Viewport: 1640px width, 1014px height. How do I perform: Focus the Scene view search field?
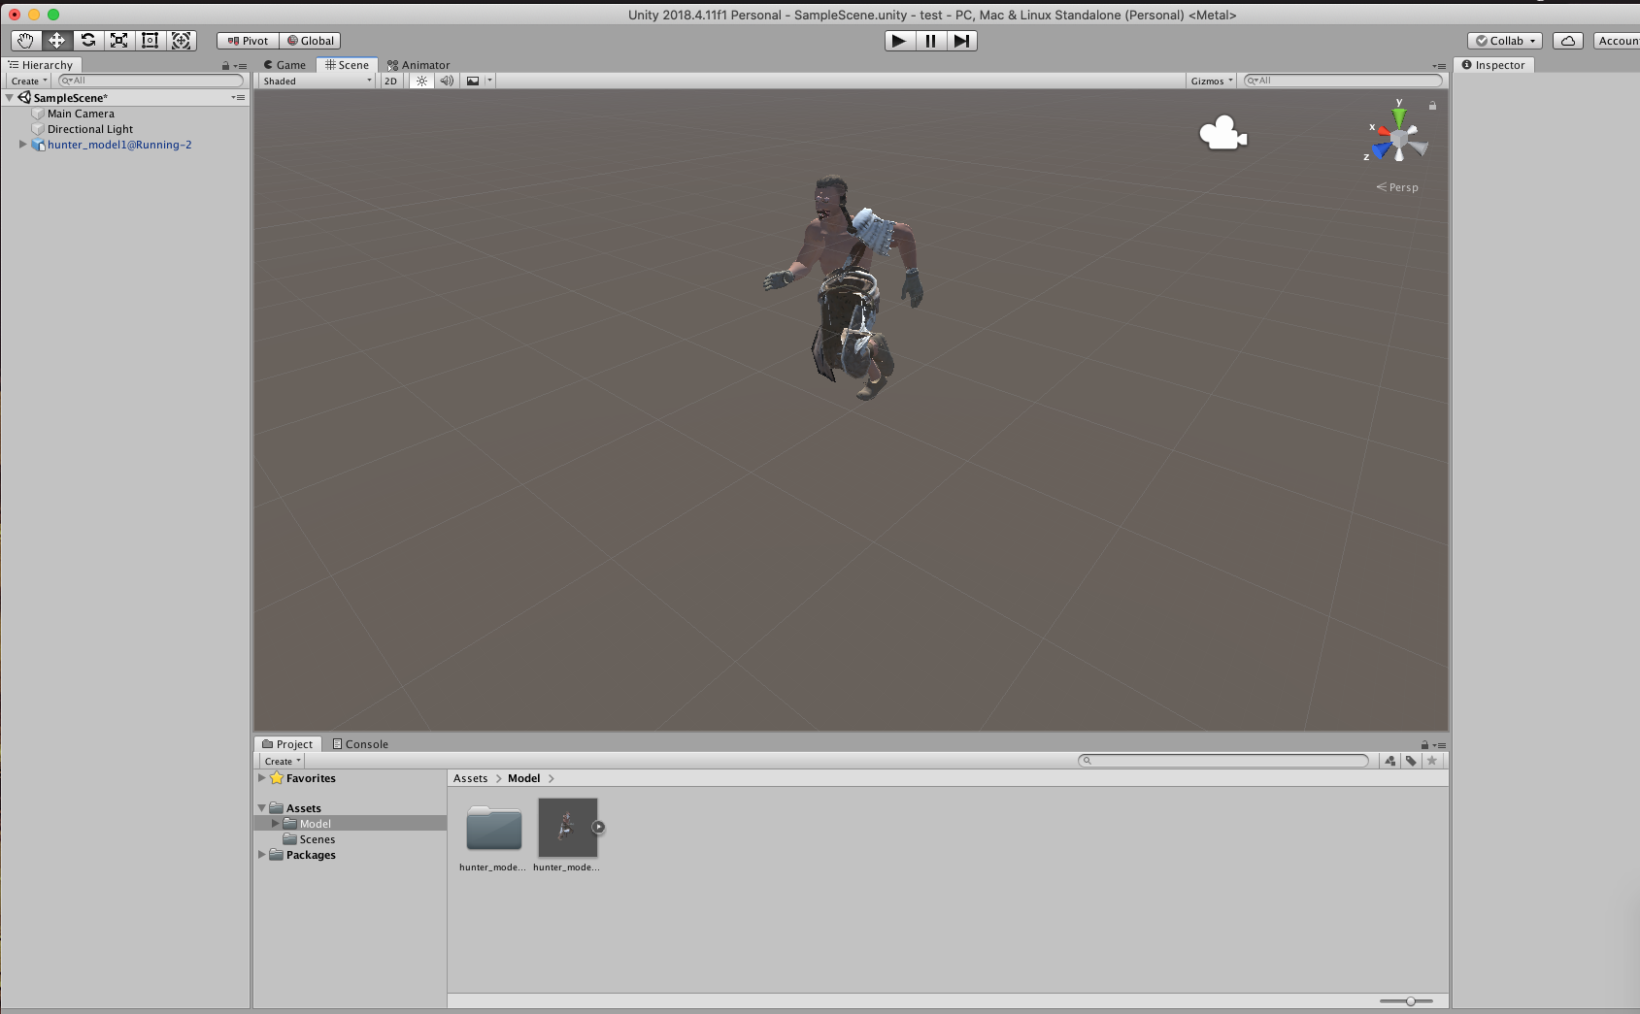pyautogui.click(x=1343, y=81)
